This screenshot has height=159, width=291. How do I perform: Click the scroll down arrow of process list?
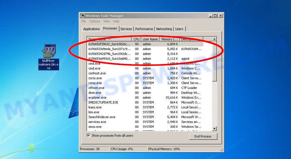point(214,128)
